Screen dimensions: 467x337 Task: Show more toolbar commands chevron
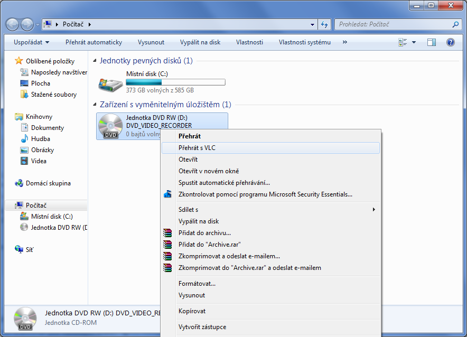(x=345, y=42)
